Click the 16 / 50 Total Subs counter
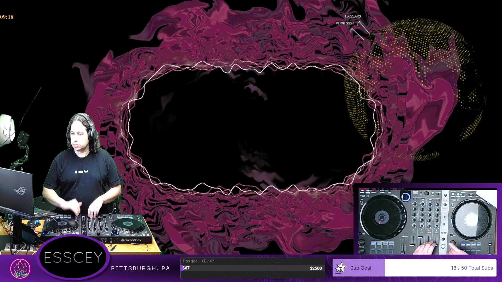This screenshot has height=282, width=502. point(472,268)
